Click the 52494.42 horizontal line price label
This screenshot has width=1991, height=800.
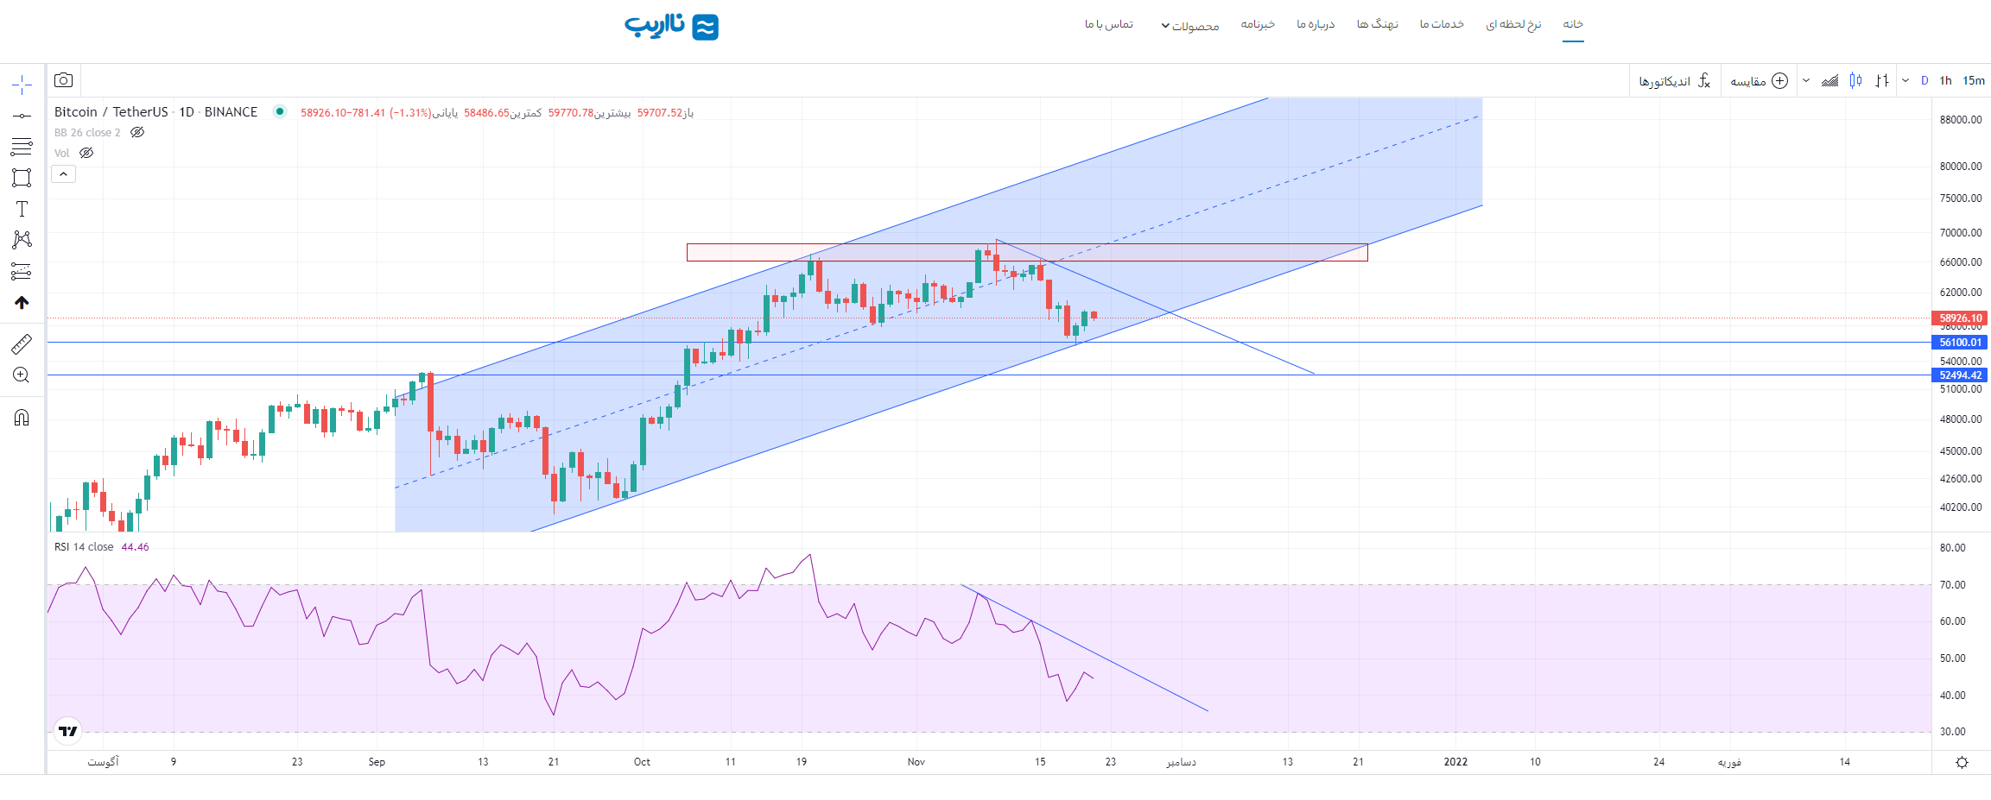click(x=1960, y=375)
